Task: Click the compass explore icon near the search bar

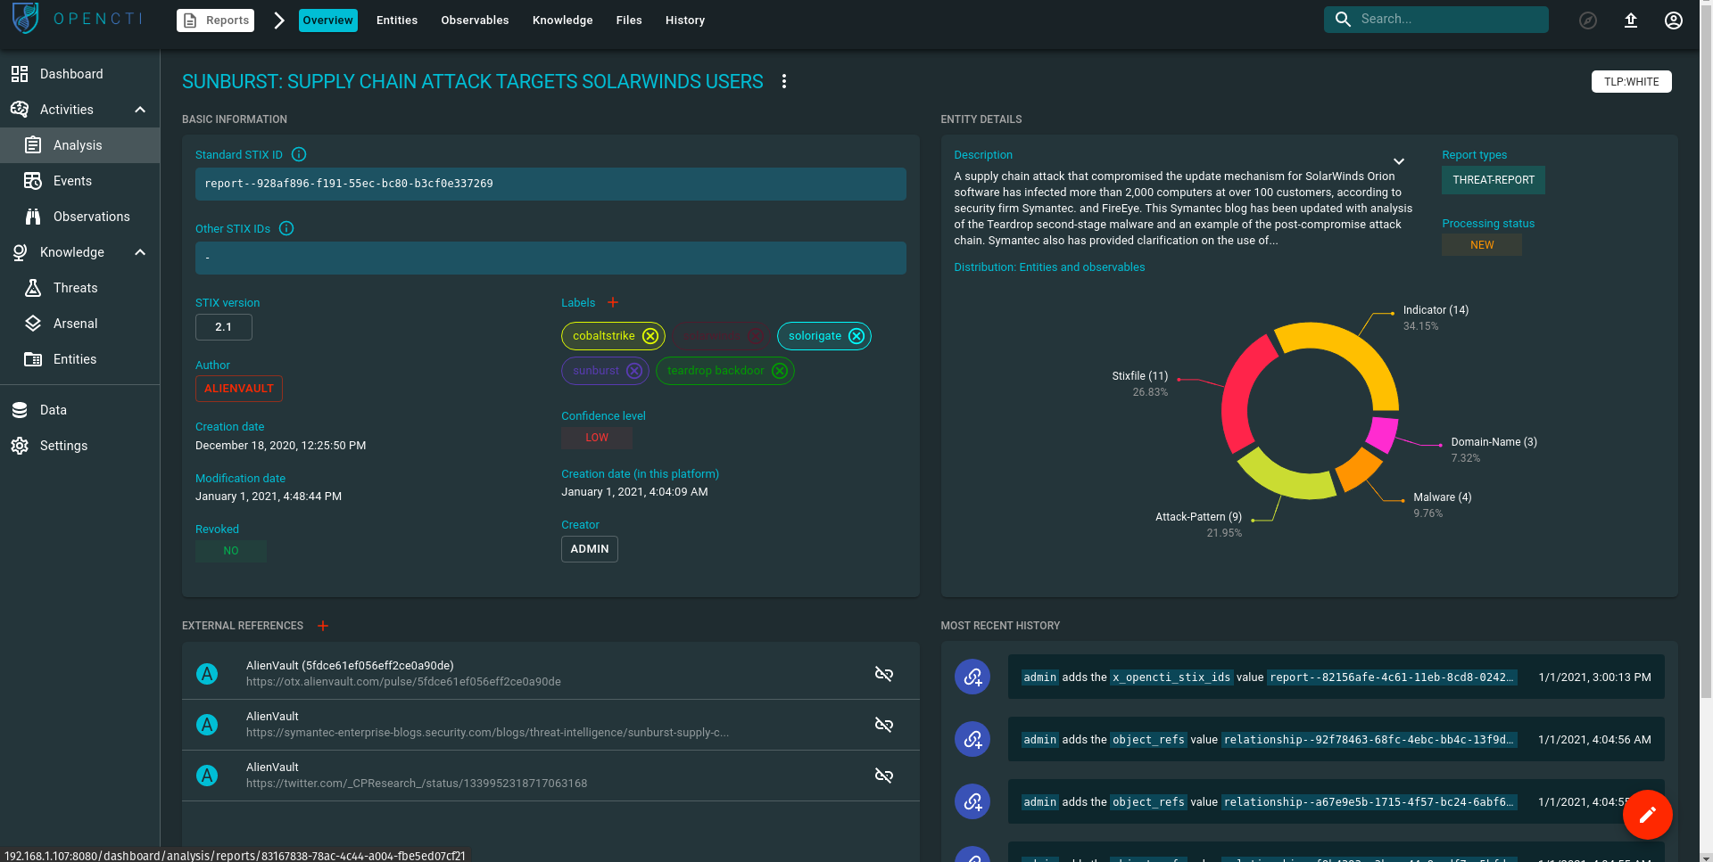Action: (x=1588, y=20)
